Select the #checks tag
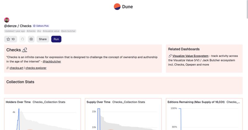Viewport: 248px width, 130px height. coord(31,31)
